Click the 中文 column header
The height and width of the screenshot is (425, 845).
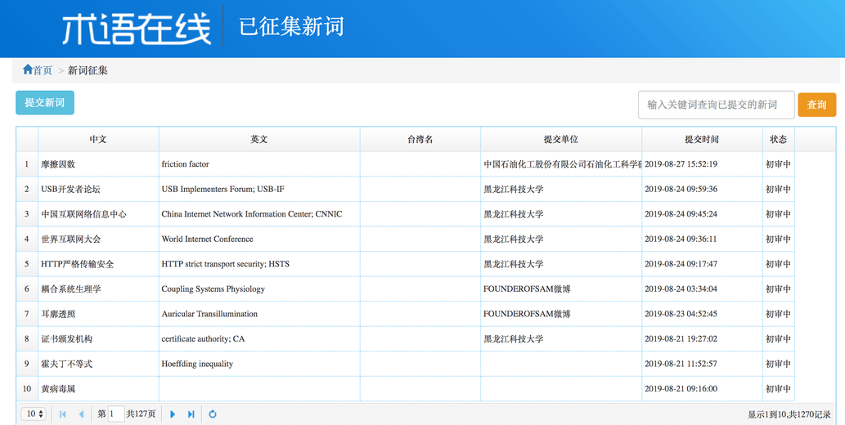point(98,139)
